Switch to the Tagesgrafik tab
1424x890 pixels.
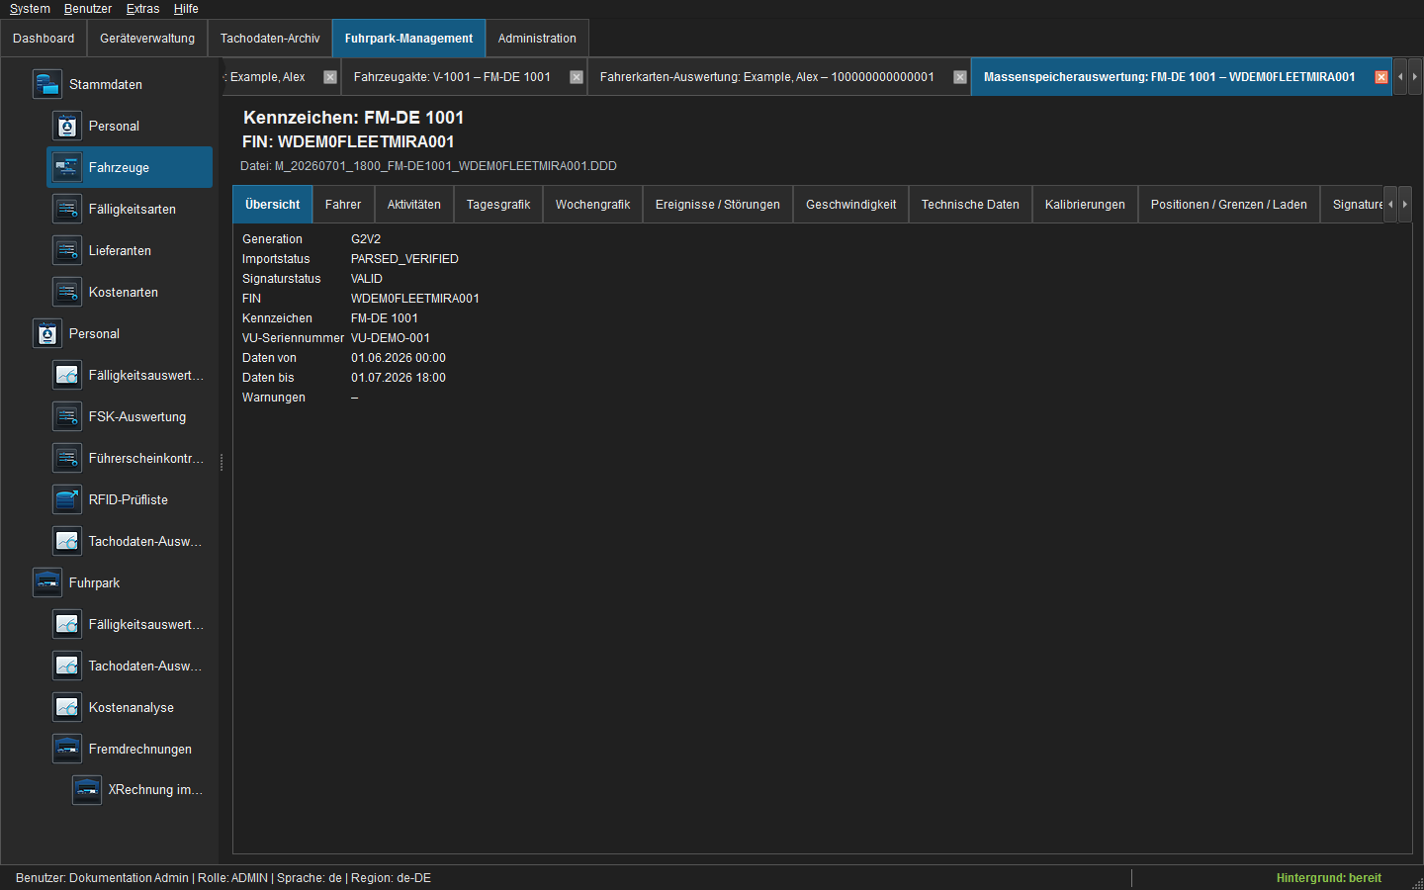(x=498, y=205)
